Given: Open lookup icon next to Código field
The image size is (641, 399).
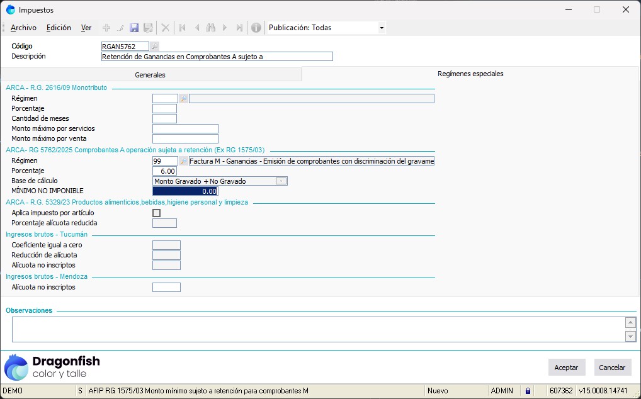Looking at the screenshot, I should 155,46.
